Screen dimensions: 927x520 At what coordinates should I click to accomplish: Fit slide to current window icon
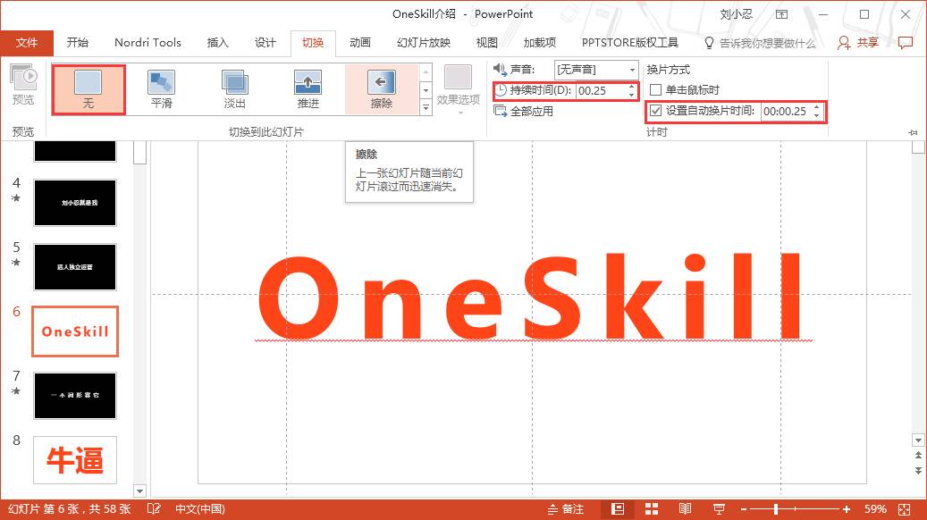[x=905, y=508]
